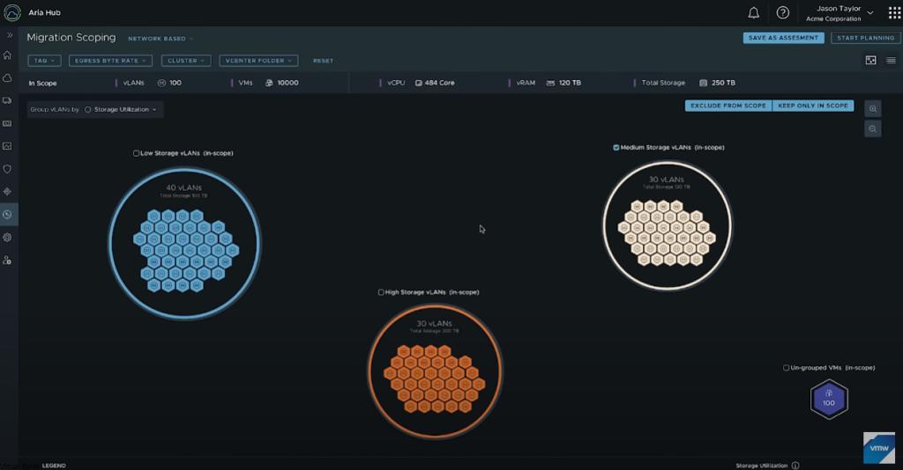Click the 250 TB total storage value
This screenshot has width=903, height=470.
click(723, 83)
